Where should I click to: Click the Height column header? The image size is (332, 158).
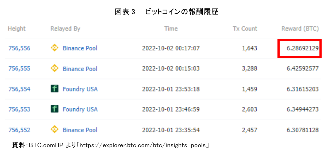point(17,29)
